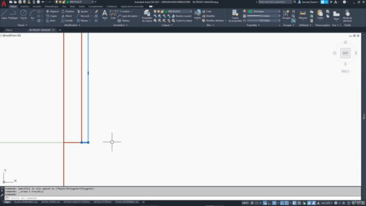Select the Cercle tool

pos(23,14)
